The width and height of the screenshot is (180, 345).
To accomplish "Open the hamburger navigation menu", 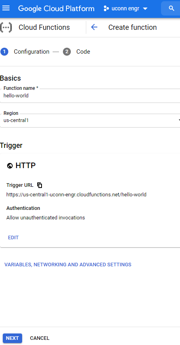I will [6, 8].
